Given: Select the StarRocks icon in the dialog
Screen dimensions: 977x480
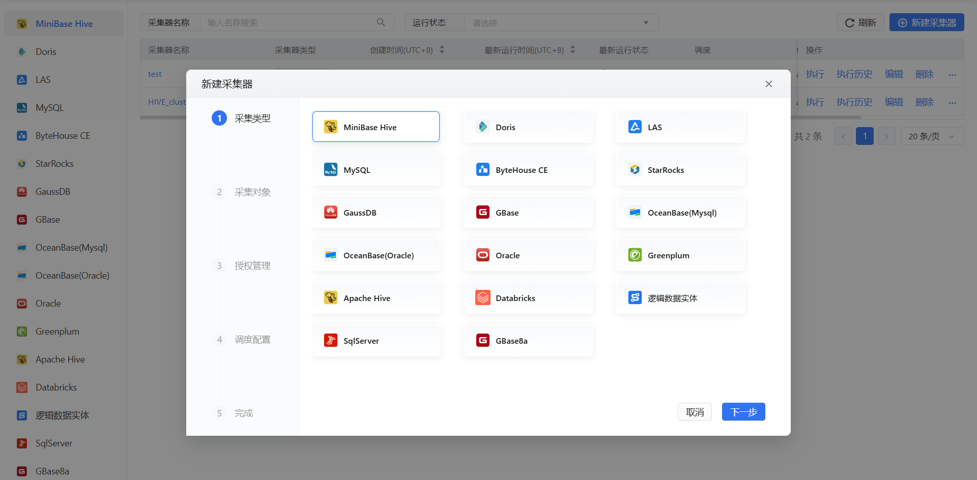Looking at the screenshot, I should [x=635, y=170].
